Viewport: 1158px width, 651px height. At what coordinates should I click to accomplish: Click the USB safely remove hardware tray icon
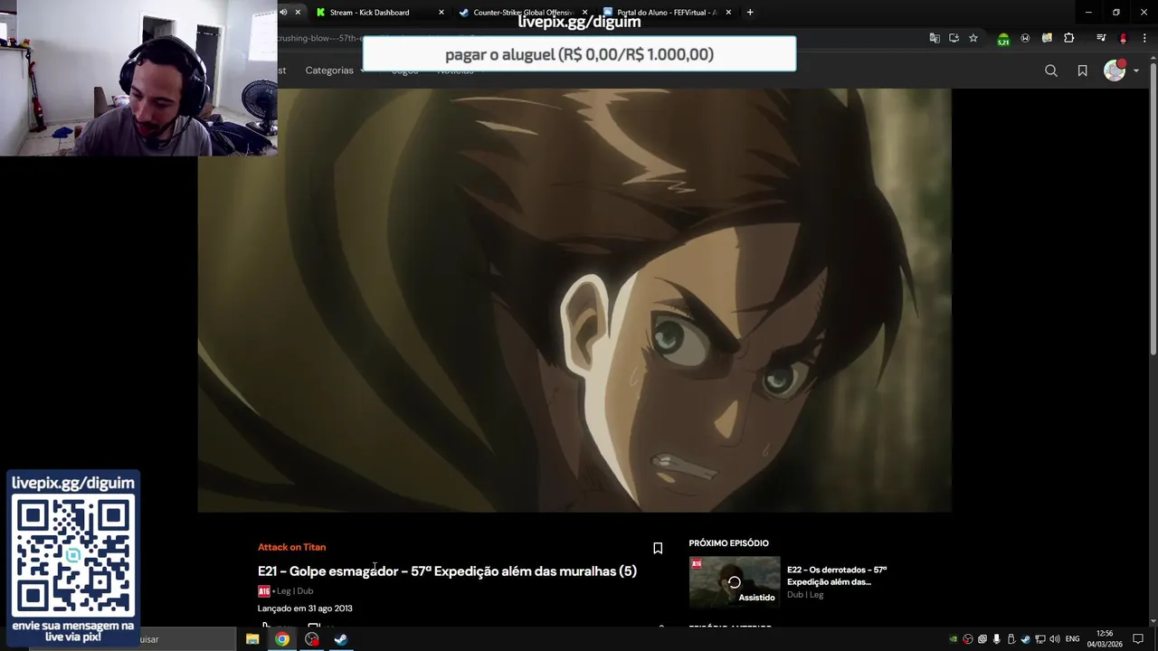(x=1011, y=639)
